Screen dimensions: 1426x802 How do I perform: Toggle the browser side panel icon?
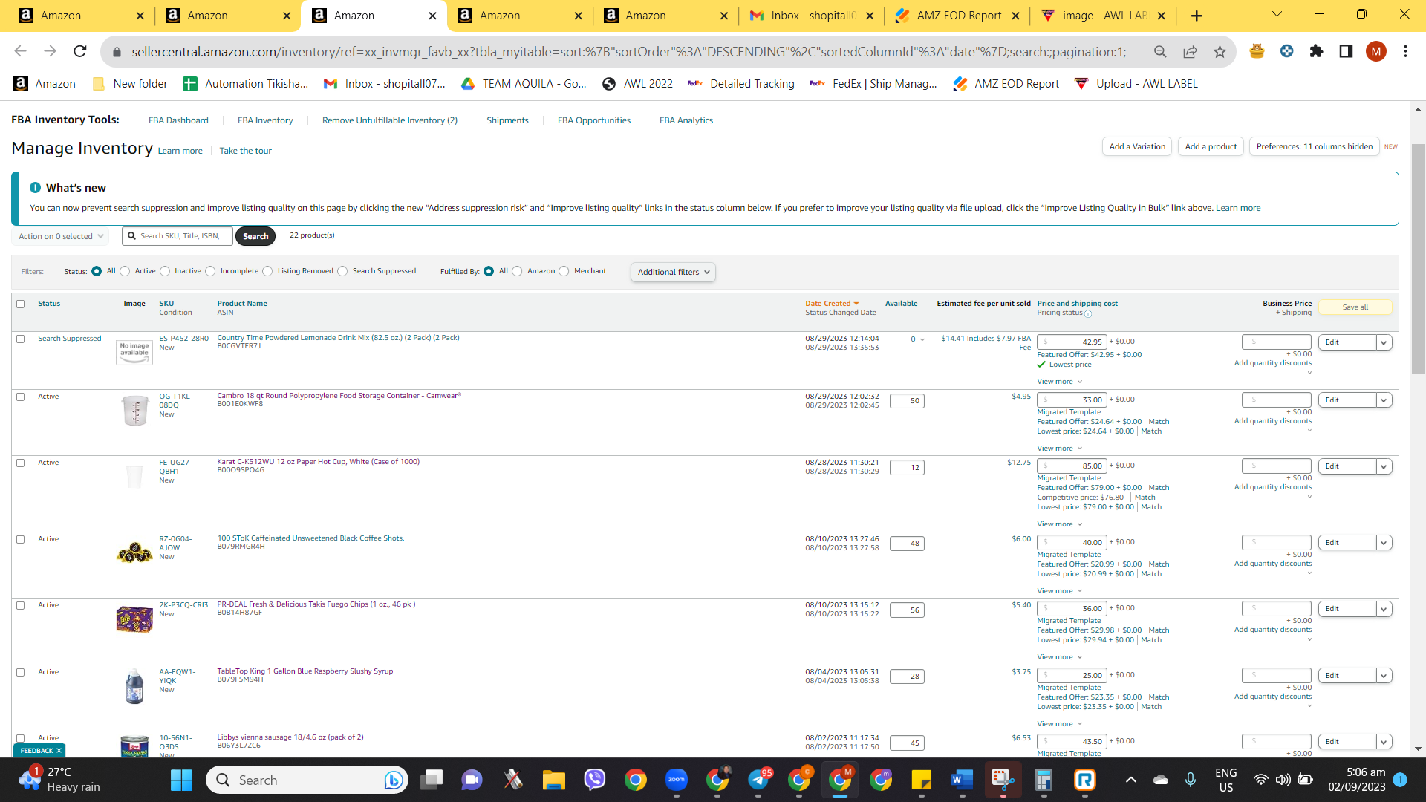click(x=1346, y=51)
